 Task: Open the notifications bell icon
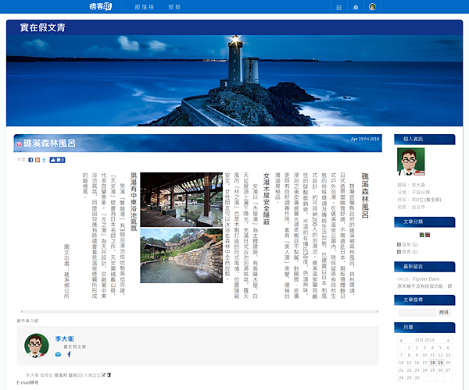click(x=356, y=8)
